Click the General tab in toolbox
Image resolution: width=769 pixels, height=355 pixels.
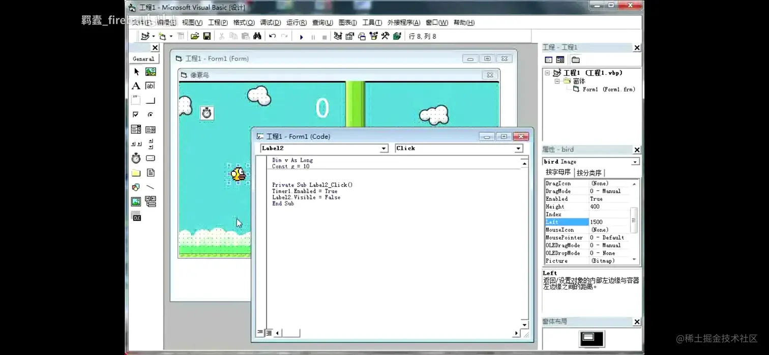[143, 59]
